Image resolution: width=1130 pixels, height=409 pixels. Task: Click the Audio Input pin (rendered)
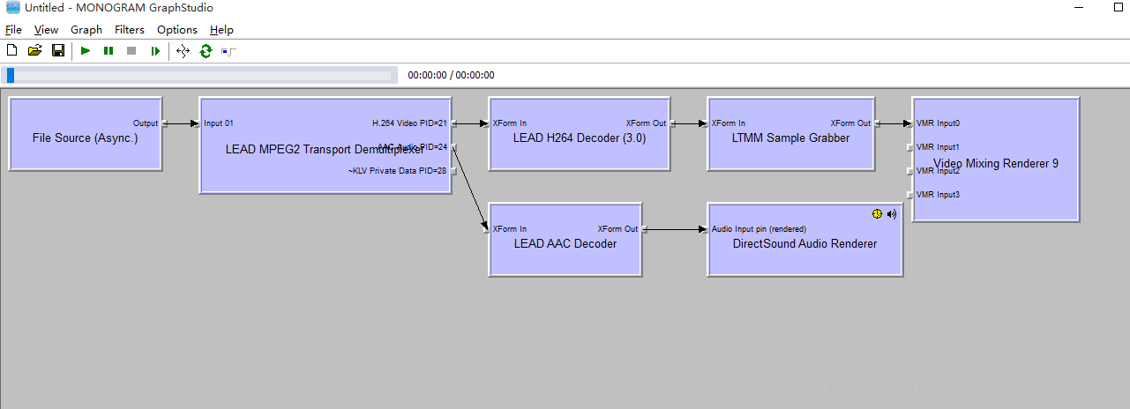tap(705, 229)
